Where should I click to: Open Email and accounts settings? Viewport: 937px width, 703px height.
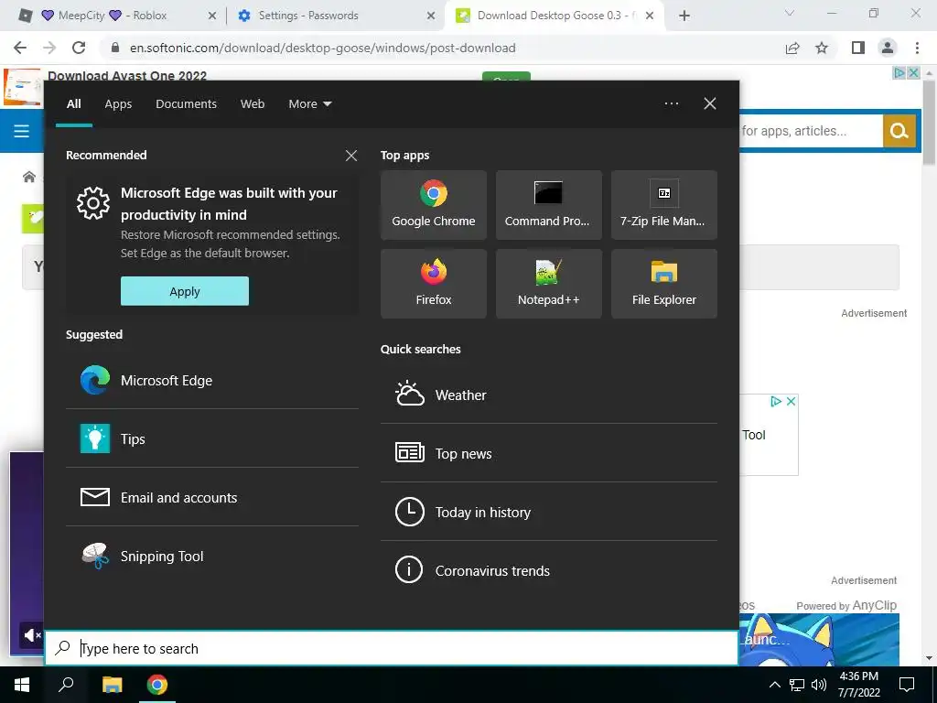tap(212, 497)
